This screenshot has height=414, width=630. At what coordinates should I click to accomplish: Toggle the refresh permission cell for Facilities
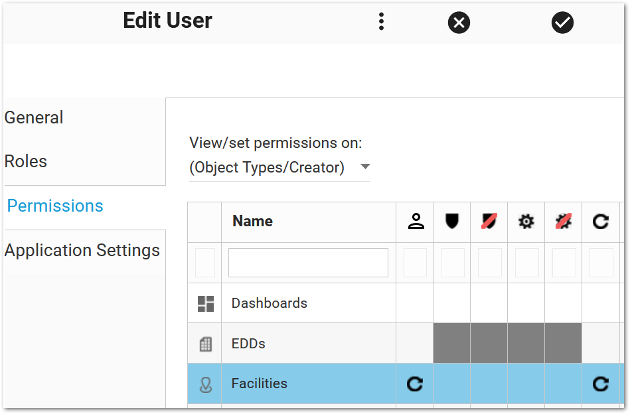600,383
